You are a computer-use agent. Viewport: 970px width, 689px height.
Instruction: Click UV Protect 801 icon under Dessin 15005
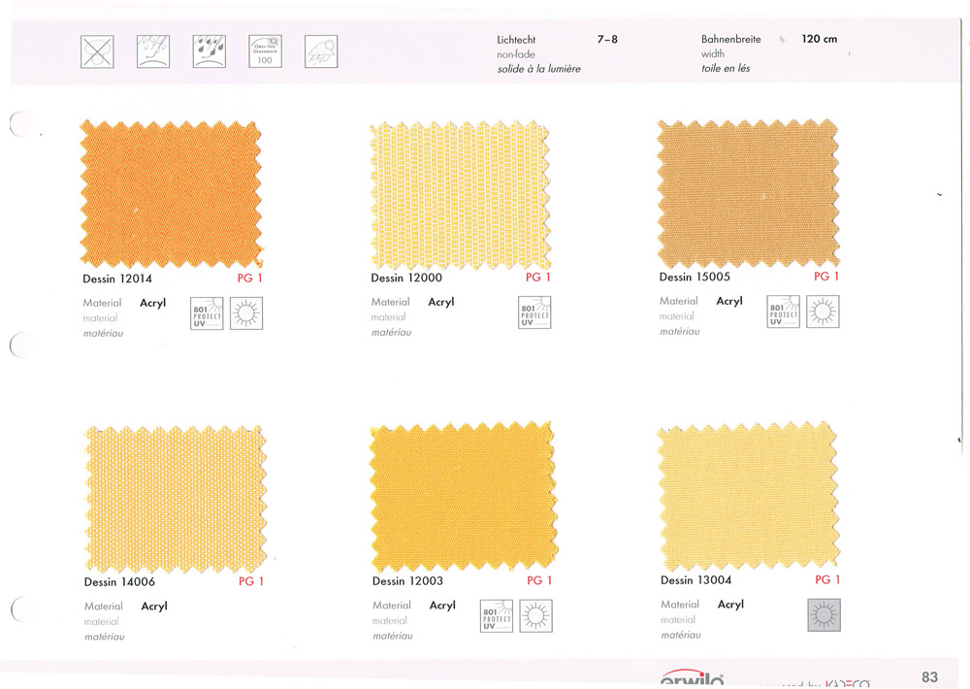coord(783,312)
